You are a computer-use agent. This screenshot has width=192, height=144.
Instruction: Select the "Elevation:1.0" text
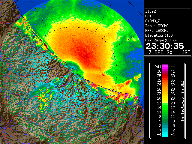point(159,35)
